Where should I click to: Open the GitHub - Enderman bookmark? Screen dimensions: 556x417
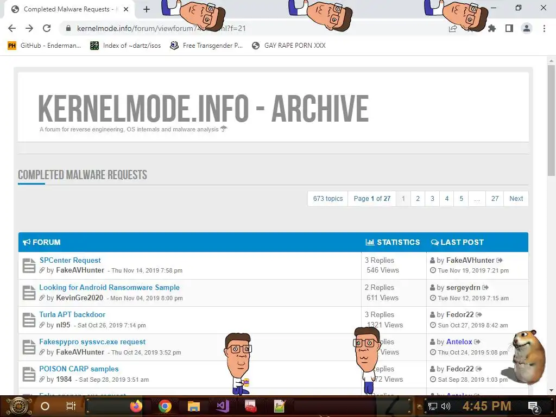45,46
